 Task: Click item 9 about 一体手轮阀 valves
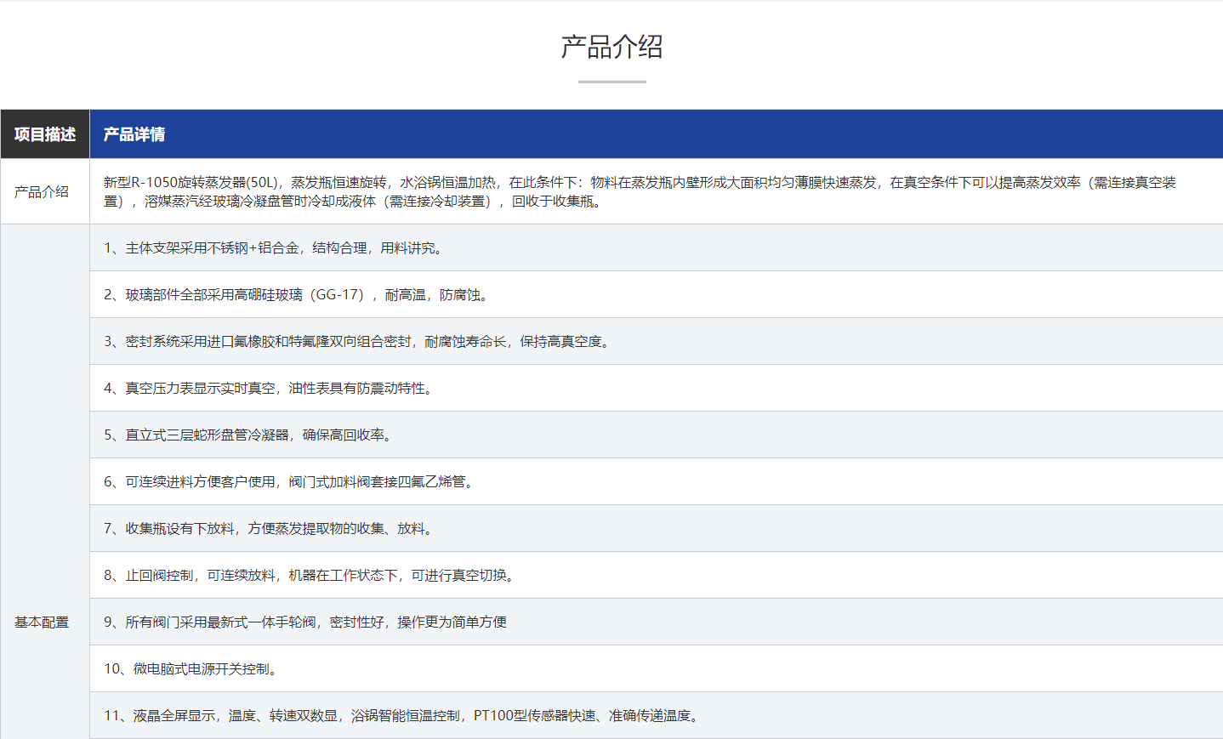click(305, 622)
